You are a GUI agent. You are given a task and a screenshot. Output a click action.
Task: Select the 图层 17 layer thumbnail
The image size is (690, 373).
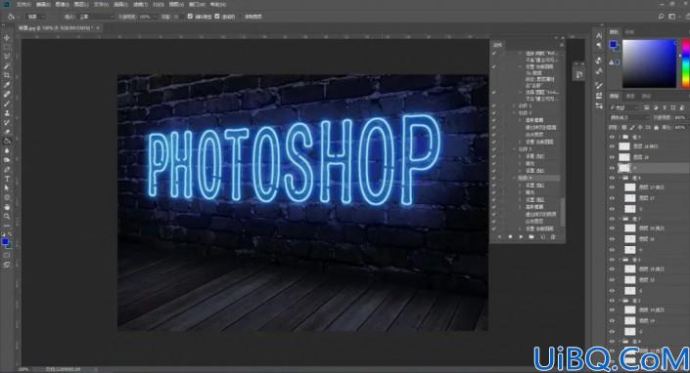(x=630, y=198)
